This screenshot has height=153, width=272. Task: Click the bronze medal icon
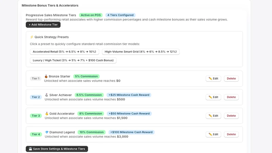click(x=46, y=76)
